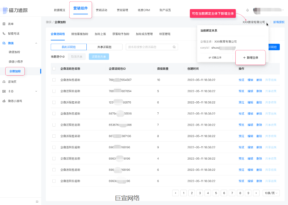Click 编辑 for row with WeChat count 4

[250, 158]
